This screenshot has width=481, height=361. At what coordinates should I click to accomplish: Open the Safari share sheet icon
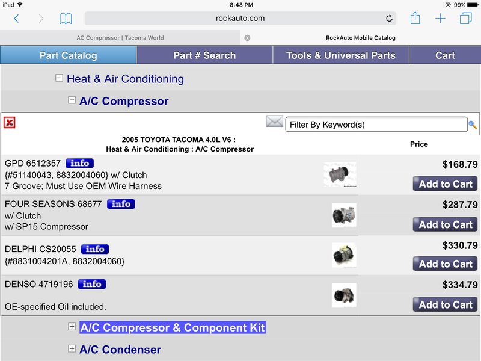click(415, 18)
